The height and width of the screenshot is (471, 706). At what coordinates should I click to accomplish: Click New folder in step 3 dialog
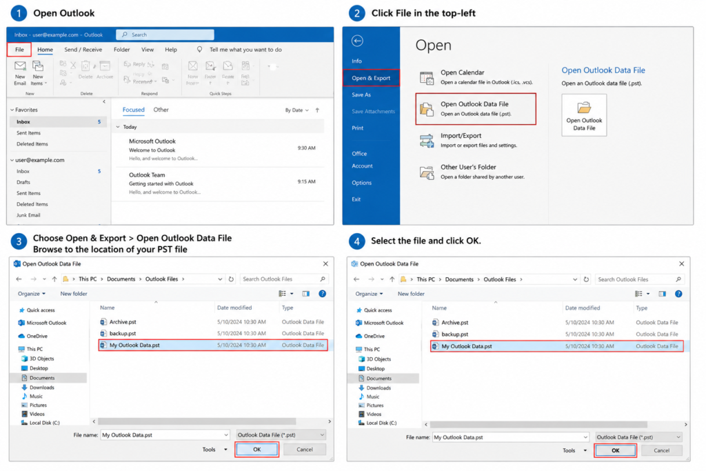tap(74, 294)
